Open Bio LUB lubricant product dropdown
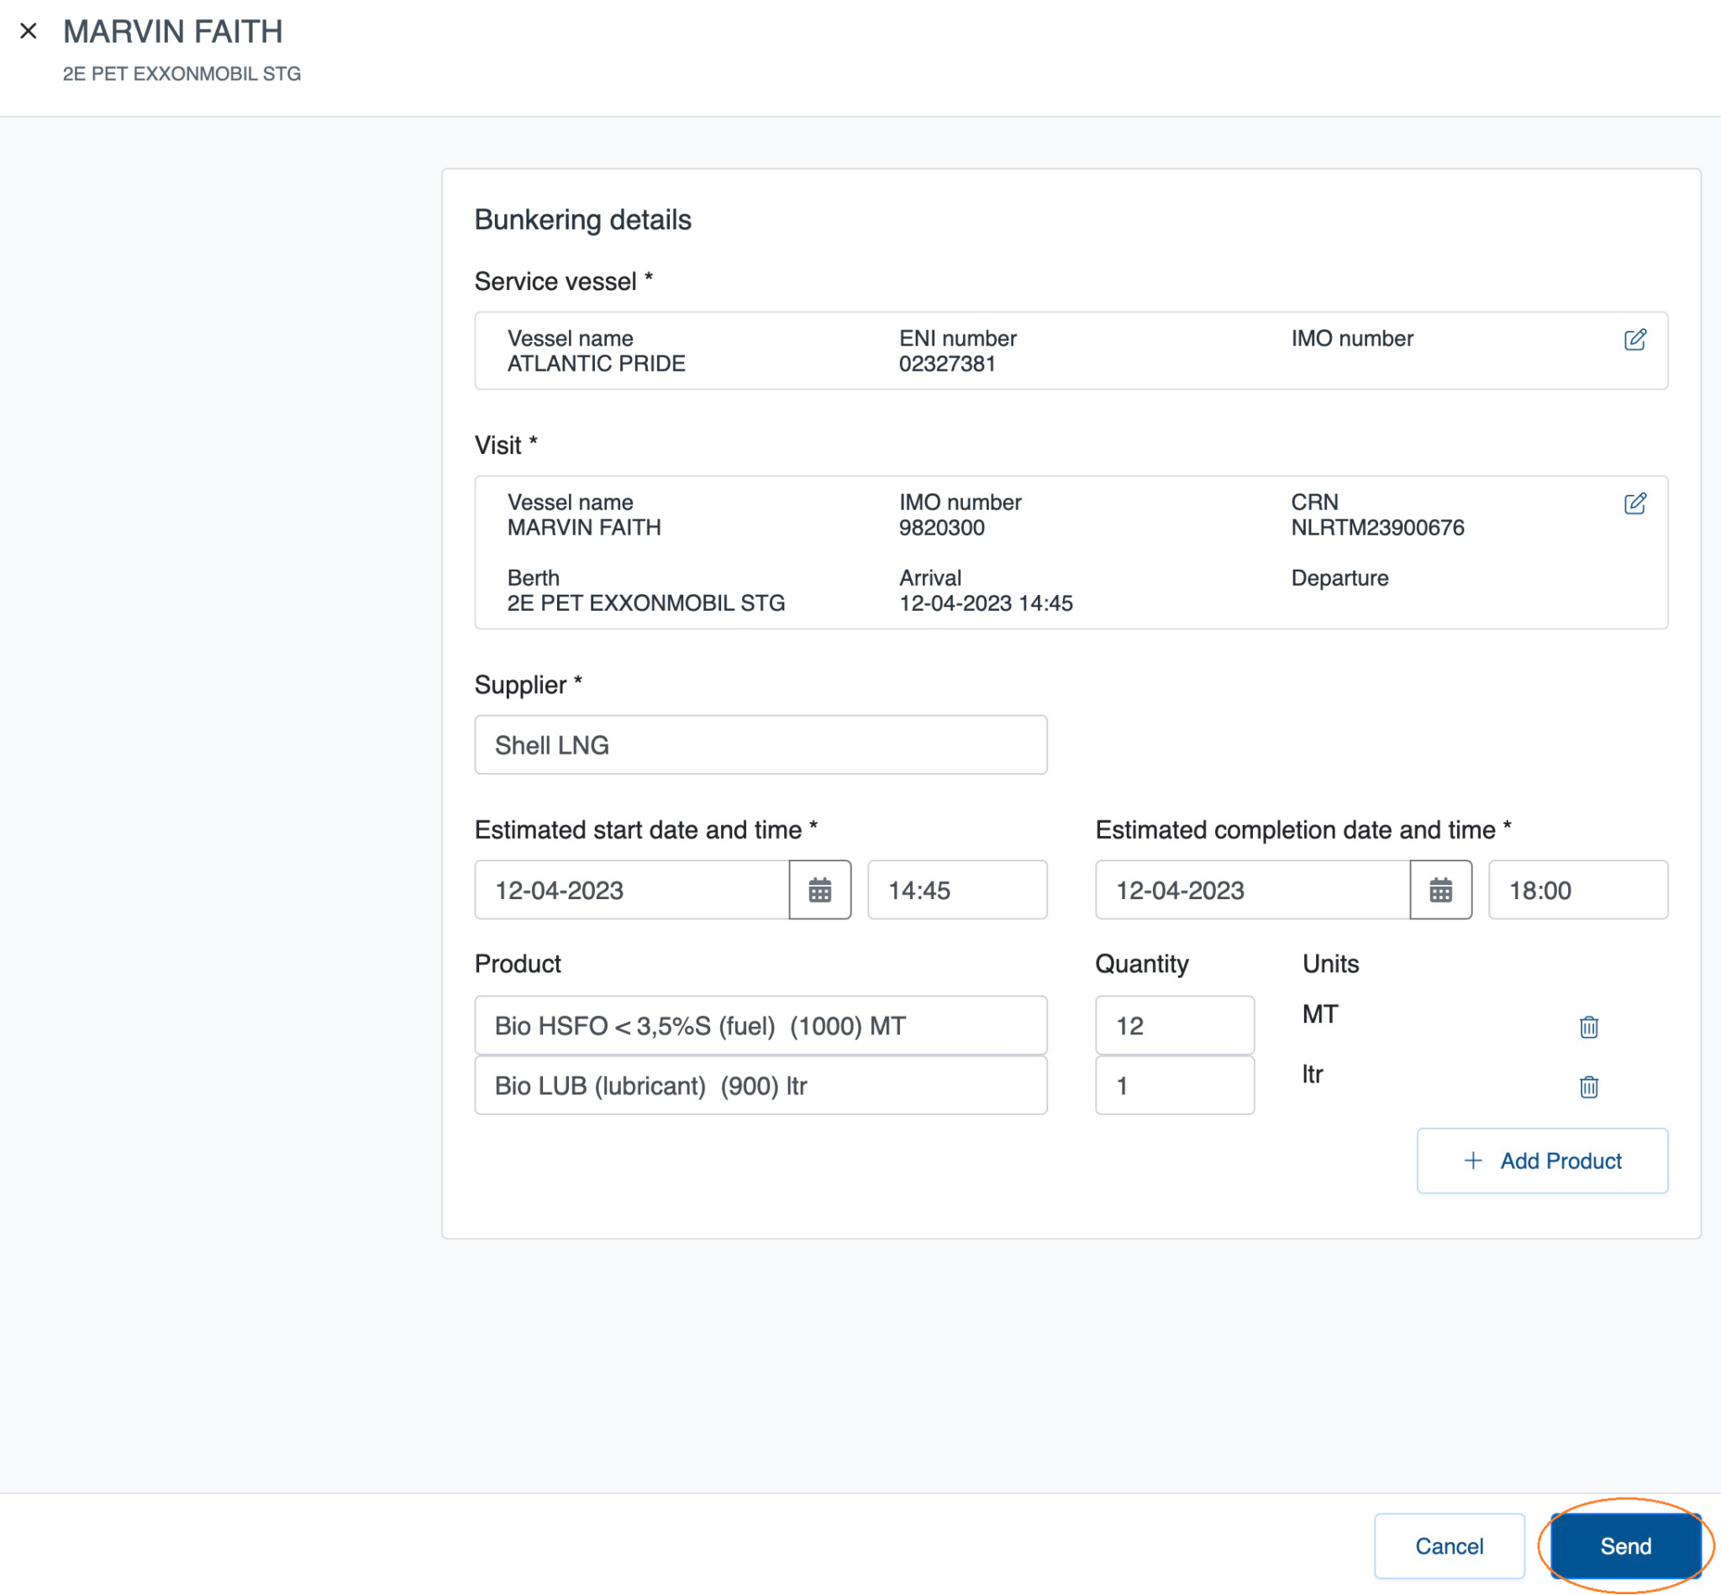Screen dimensions: 1721x1595 [x=761, y=1086]
